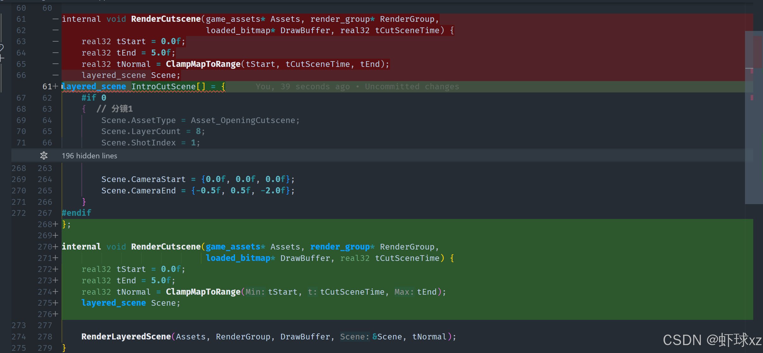Click the unfold icon beside hidden lines

pyautogui.click(x=44, y=156)
